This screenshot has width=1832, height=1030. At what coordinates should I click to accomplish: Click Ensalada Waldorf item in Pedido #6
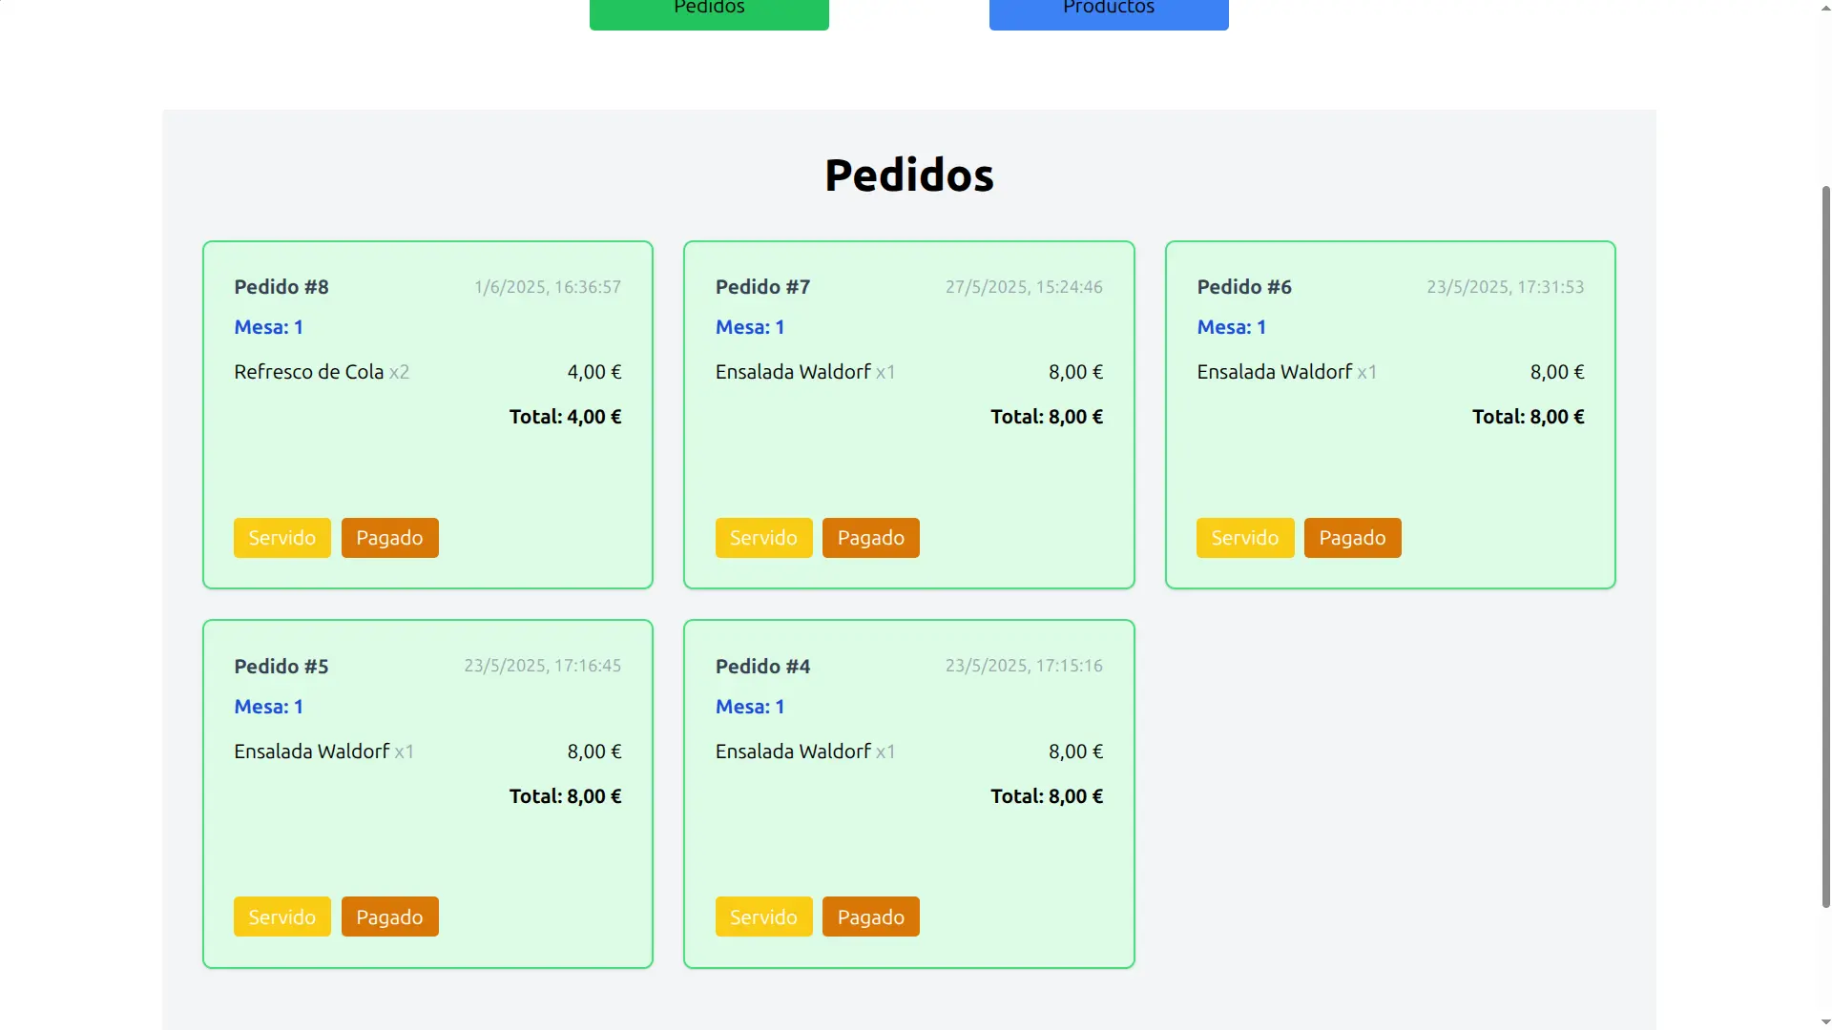(1275, 372)
